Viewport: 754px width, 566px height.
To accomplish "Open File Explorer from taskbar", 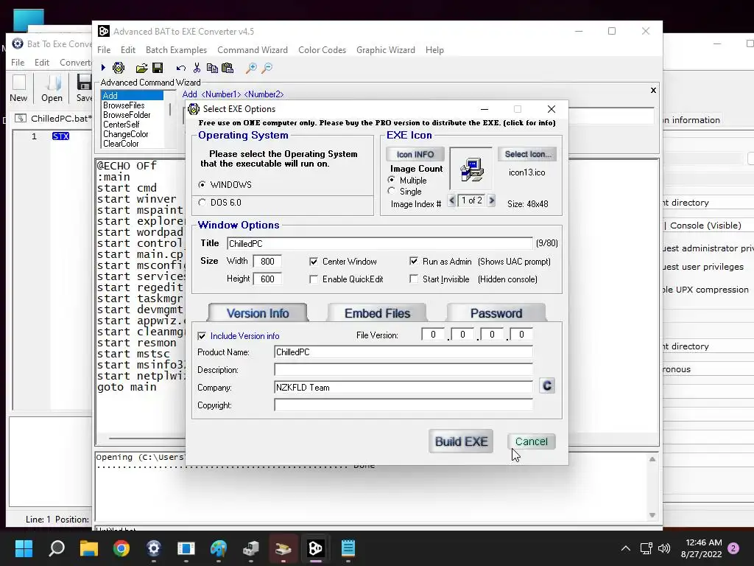I will (89, 548).
